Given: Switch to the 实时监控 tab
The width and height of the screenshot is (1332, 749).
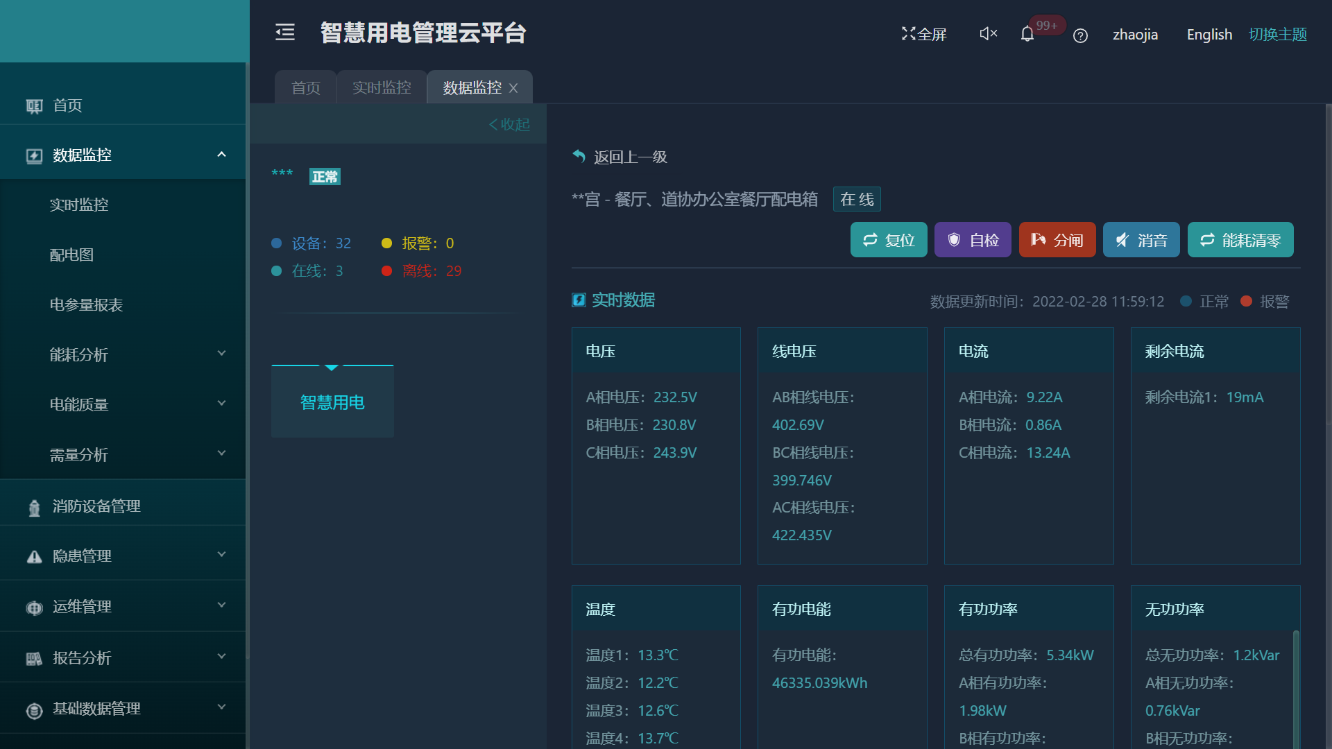Looking at the screenshot, I should pos(382,88).
